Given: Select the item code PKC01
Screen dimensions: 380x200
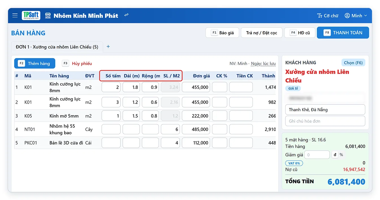Looking at the screenshot, I should 31,143.
